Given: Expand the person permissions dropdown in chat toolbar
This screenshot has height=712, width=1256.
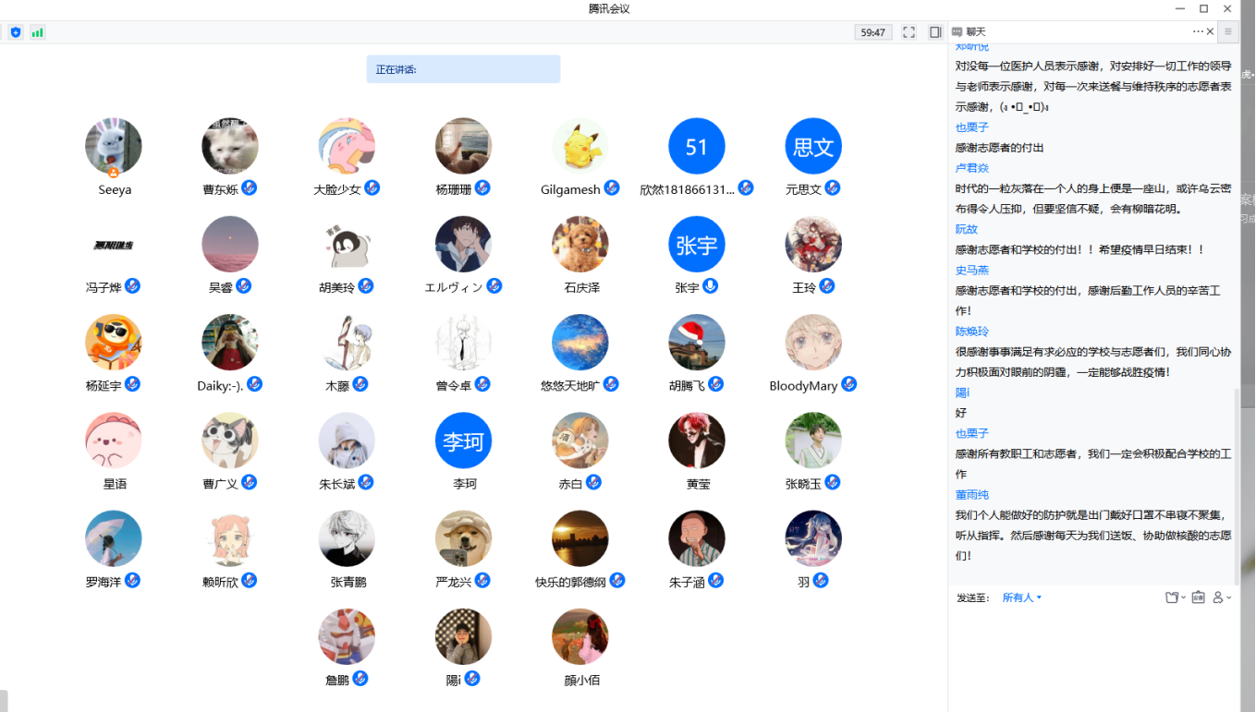Looking at the screenshot, I should 1222,597.
